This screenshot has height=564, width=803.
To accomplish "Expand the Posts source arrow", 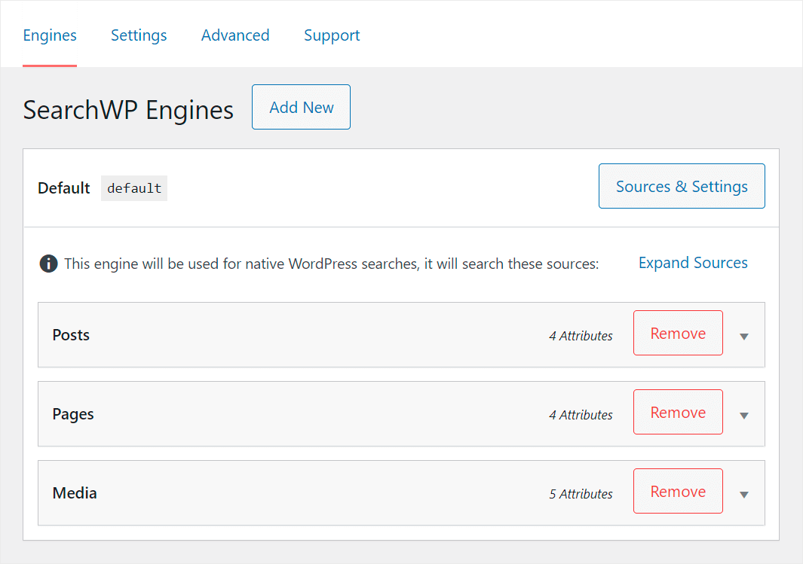I will pos(744,337).
